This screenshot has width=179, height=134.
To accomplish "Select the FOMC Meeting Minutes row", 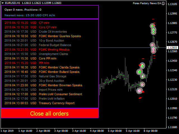I will [37, 49].
